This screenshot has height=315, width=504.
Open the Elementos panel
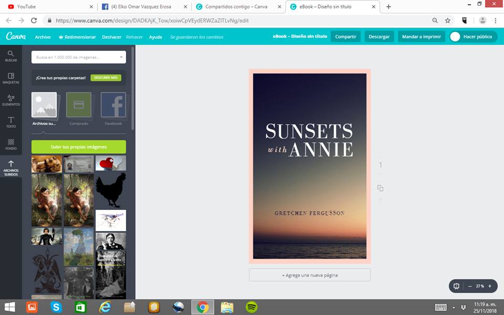(x=10, y=100)
